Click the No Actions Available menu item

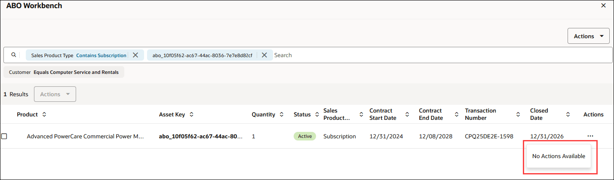559,156
